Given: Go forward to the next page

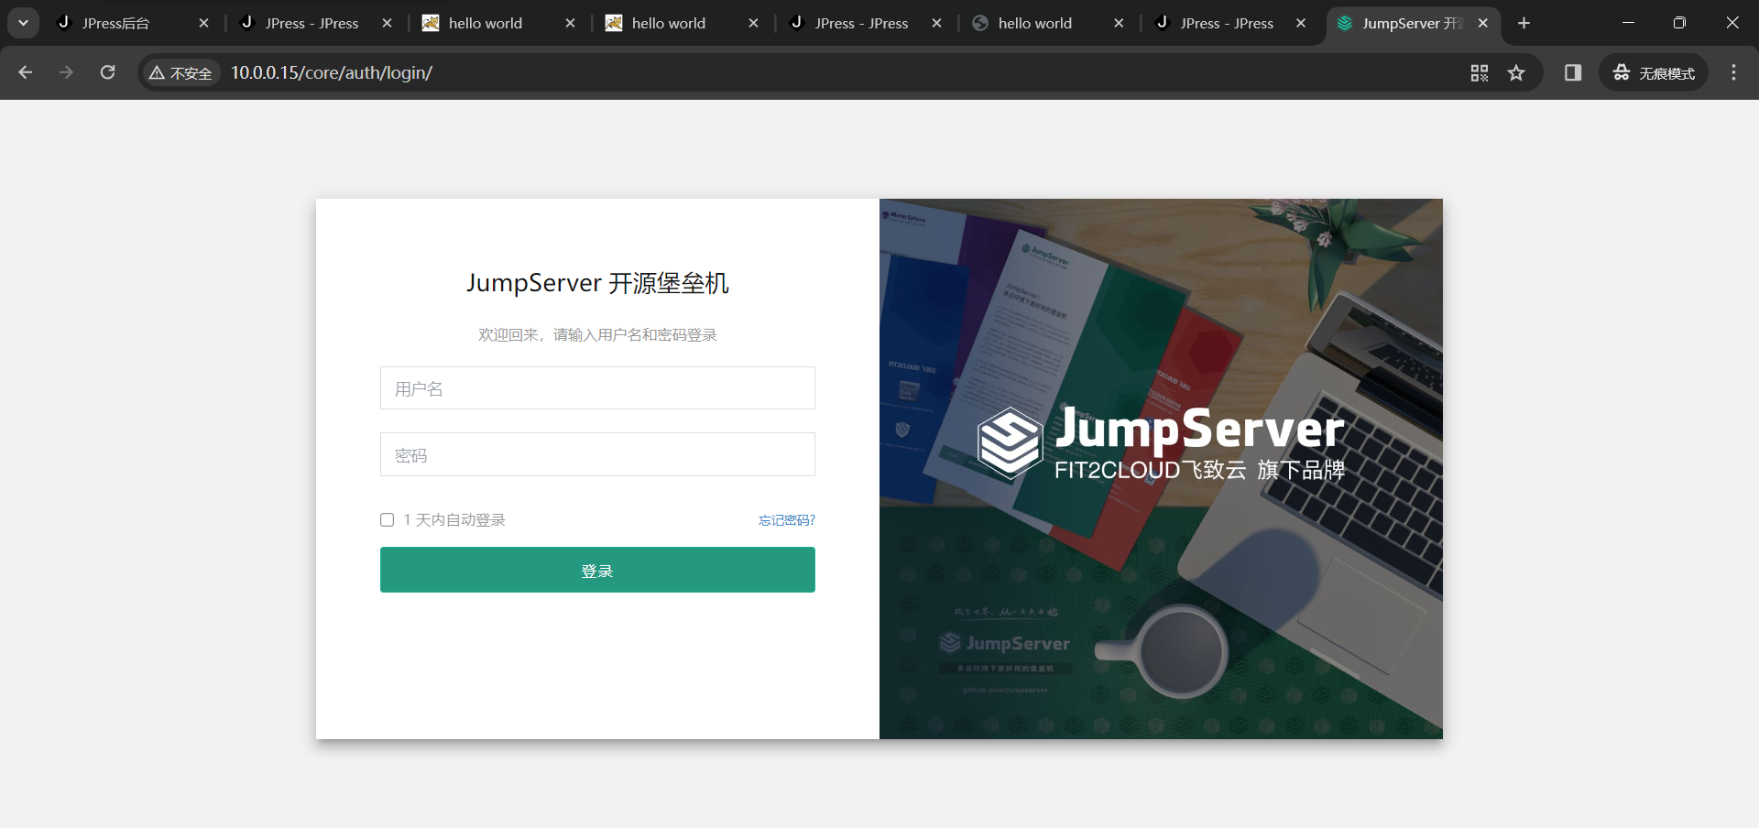Looking at the screenshot, I should pyautogui.click(x=66, y=72).
